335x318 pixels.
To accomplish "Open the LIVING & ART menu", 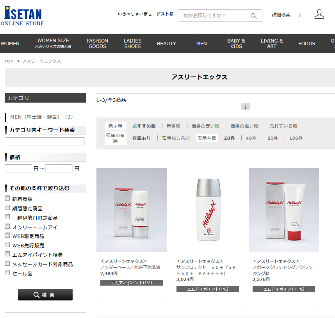I will click(272, 44).
